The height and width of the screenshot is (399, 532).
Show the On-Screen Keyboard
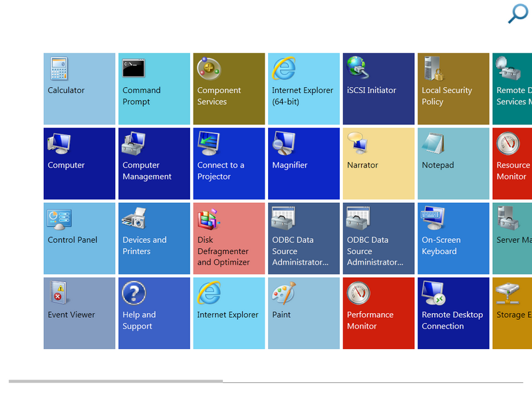pyautogui.click(x=454, y=239)
